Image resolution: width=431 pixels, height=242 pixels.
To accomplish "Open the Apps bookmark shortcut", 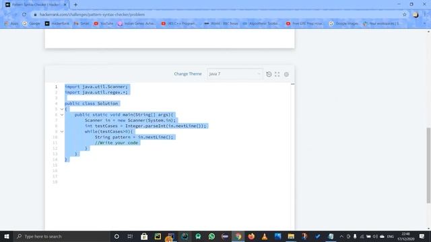I will 11,24.
